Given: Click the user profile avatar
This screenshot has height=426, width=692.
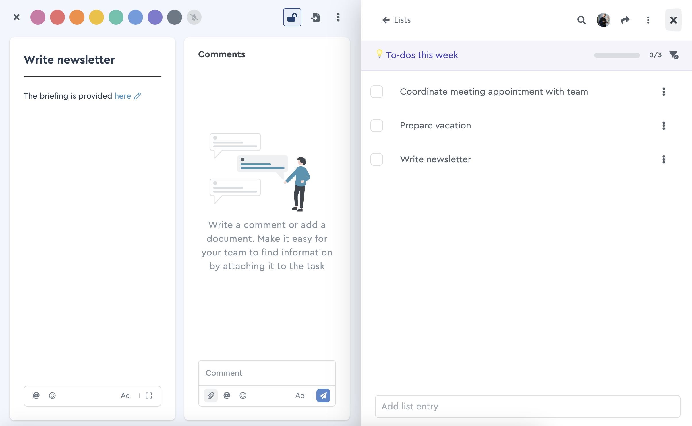Looking at the screenshot, I should (x=604, y=20).
